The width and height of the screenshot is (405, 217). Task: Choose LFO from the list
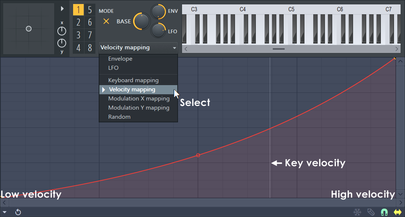point(138,68)
